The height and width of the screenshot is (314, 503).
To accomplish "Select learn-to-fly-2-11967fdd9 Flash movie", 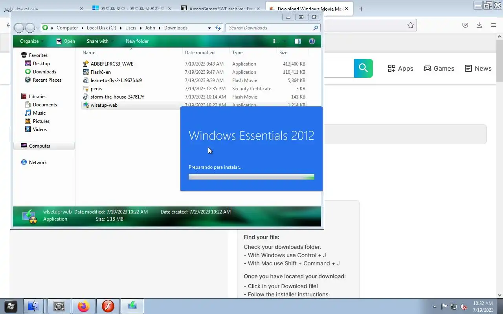I will [x=116, y=80].
